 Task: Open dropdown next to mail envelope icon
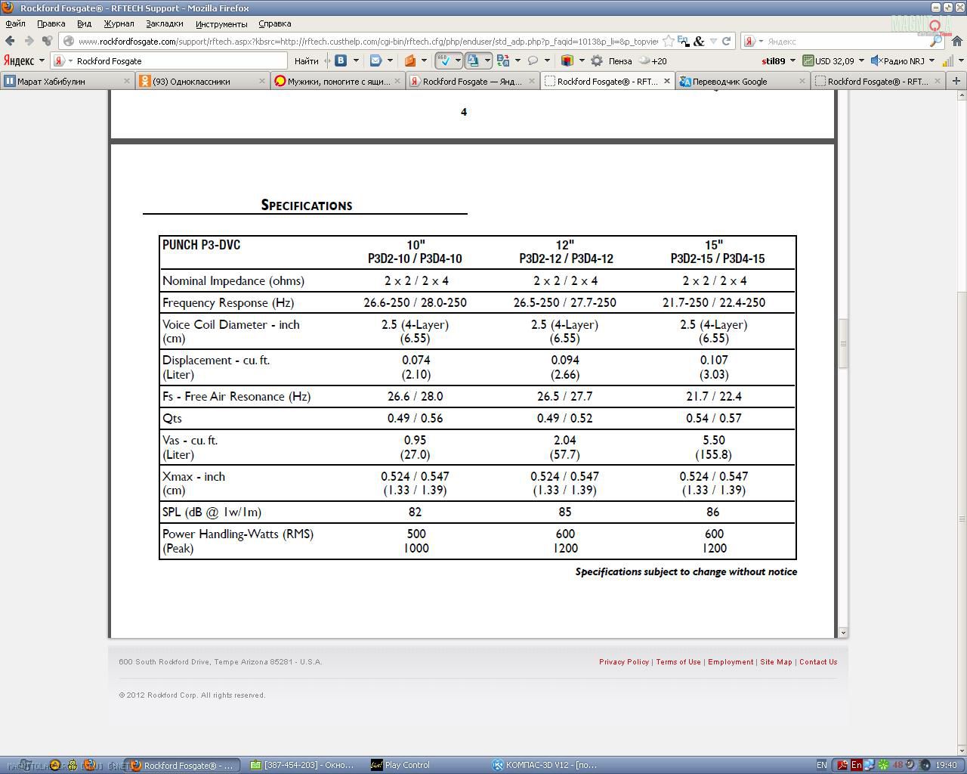[390, 60]
